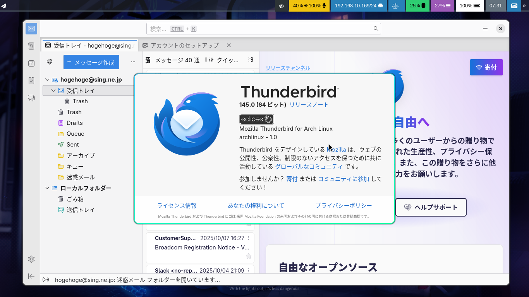Click the power icon in the system bar
The width and height of the screenshot is (529, 297).
pyautogui.click(x=524, y=6)
